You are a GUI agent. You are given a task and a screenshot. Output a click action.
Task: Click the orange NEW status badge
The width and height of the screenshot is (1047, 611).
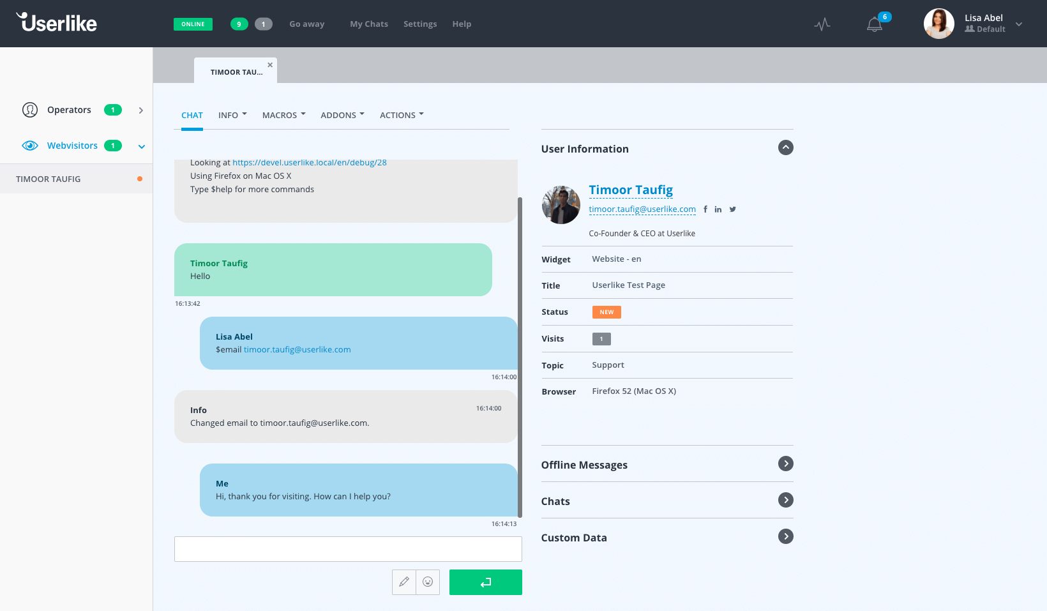pos(606,312)
